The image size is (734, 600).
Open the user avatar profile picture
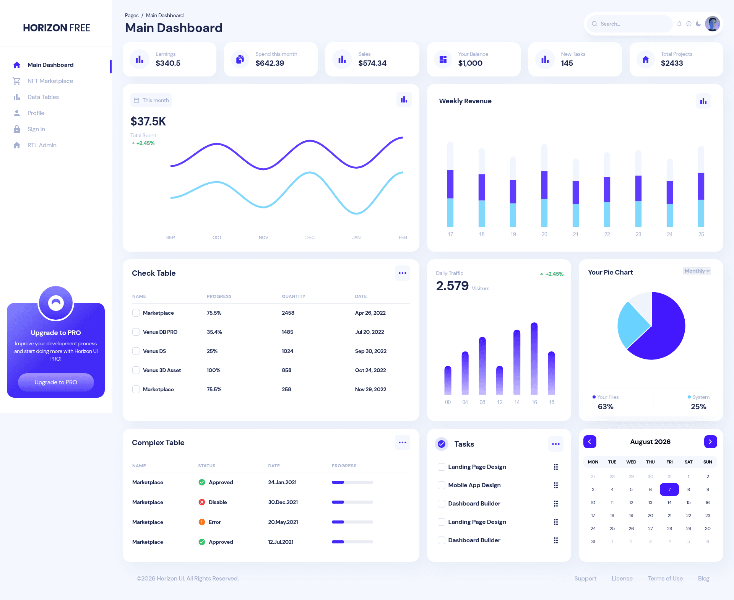[713, 24]
